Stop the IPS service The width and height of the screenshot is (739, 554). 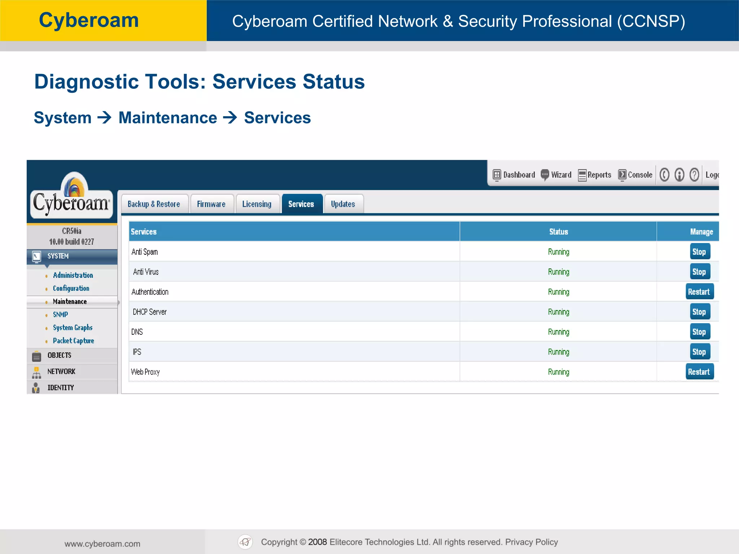[700, 352]
